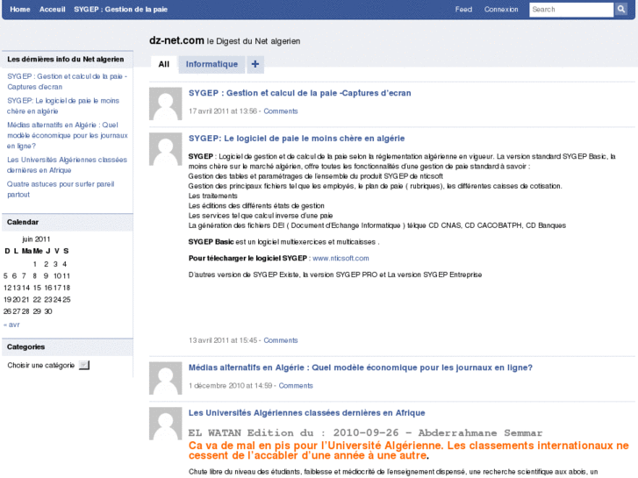Open post title SYGEP: Le logiciel de paie le moins chère

[297, 139]
